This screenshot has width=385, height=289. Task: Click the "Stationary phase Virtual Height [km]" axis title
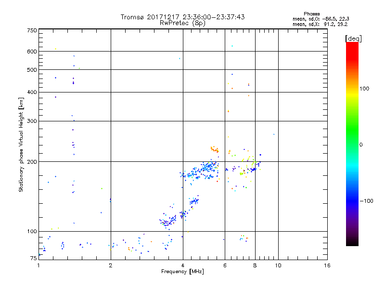(x=21, y=144)
